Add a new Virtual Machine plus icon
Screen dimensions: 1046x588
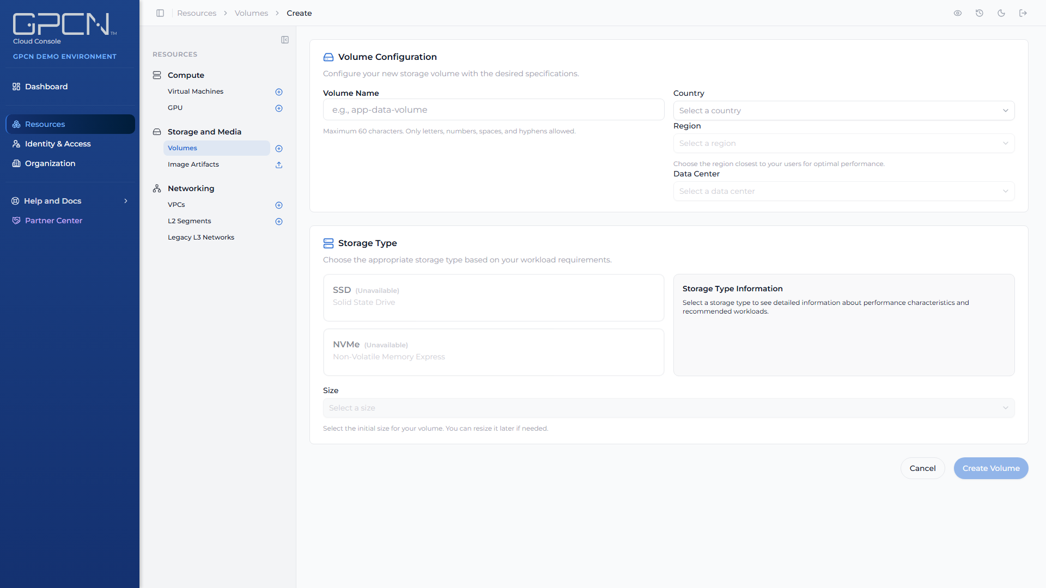pos(279,92)
